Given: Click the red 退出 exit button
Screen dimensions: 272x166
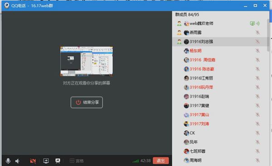Looking at the screenshot, I should click(x=160, y=161).
